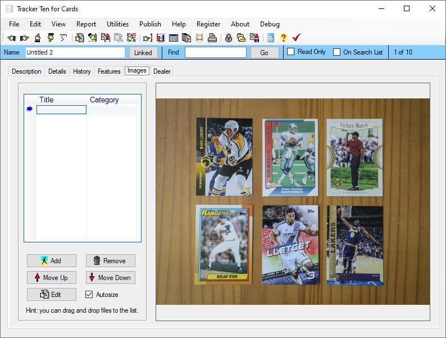
Task: Click the Add image button
Action: coord(52,260)
